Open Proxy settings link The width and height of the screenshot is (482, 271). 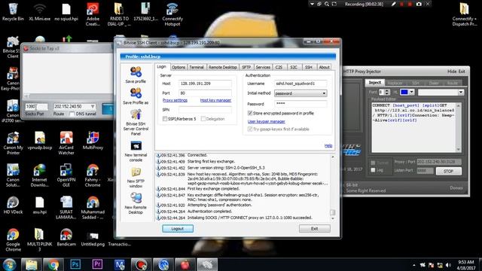[175, 100]
